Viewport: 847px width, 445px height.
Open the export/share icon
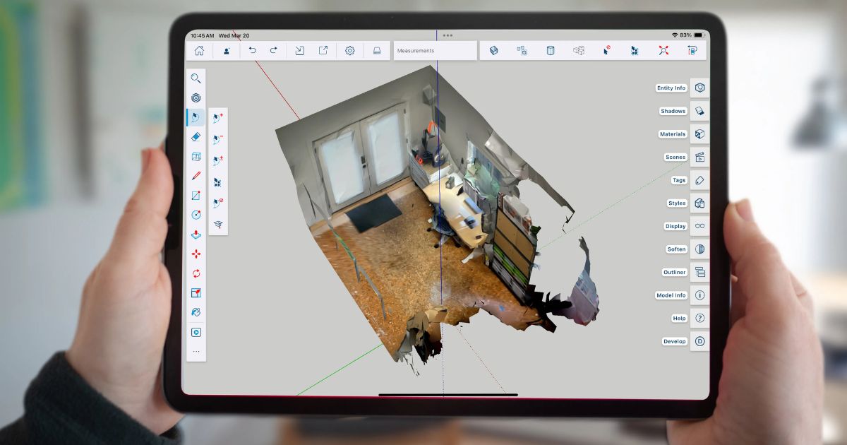coord(323,51)
